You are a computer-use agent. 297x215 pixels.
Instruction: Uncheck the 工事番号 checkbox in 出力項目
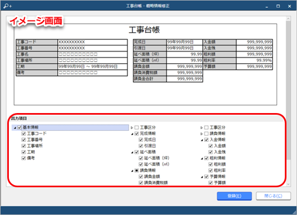click(x=23, y=140)
